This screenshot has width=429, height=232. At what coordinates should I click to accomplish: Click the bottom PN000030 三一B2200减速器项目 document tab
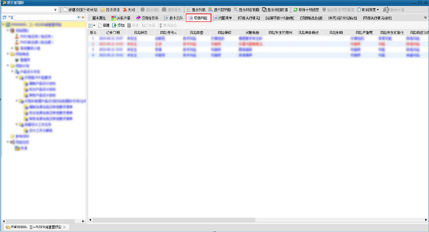point(36,227)
